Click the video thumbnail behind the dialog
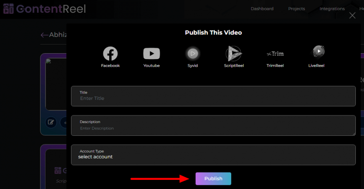The width and height of the screenshot is (364, 189). click(56, 84)
